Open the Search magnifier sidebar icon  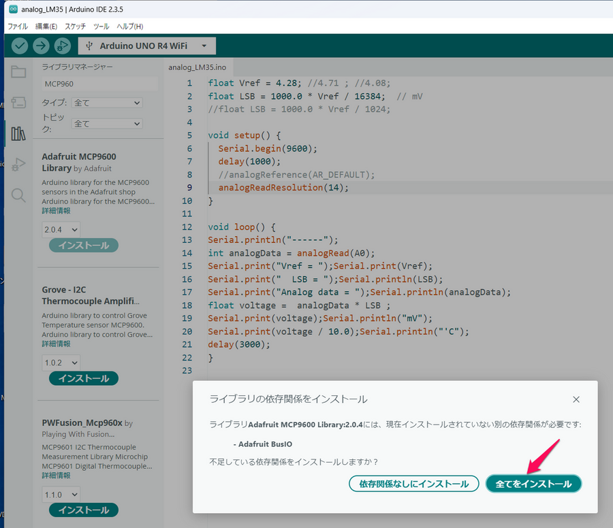pyautogui.click(x=18, y=195)
